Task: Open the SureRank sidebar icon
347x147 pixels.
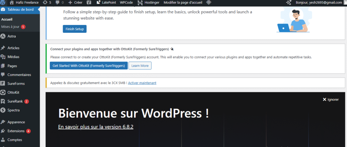Action: coord(3,101)
